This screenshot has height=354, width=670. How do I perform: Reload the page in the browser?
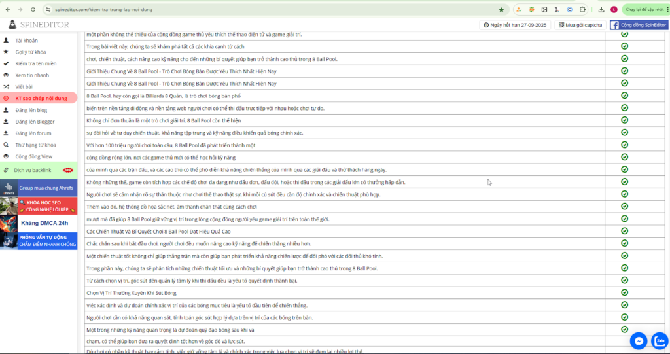[33, 10]
